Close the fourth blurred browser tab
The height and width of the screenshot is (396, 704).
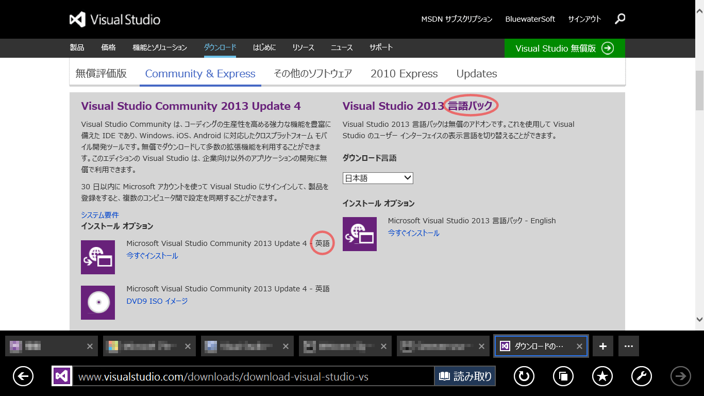(383, 346)
